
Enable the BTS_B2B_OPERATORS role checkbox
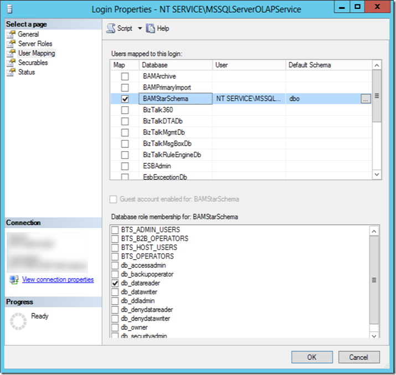pos(115,239)
